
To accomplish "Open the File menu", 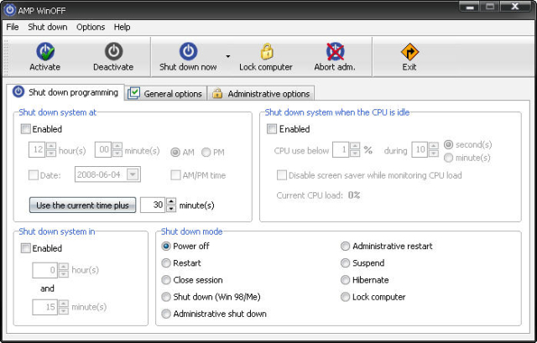I will click(13, 27).
